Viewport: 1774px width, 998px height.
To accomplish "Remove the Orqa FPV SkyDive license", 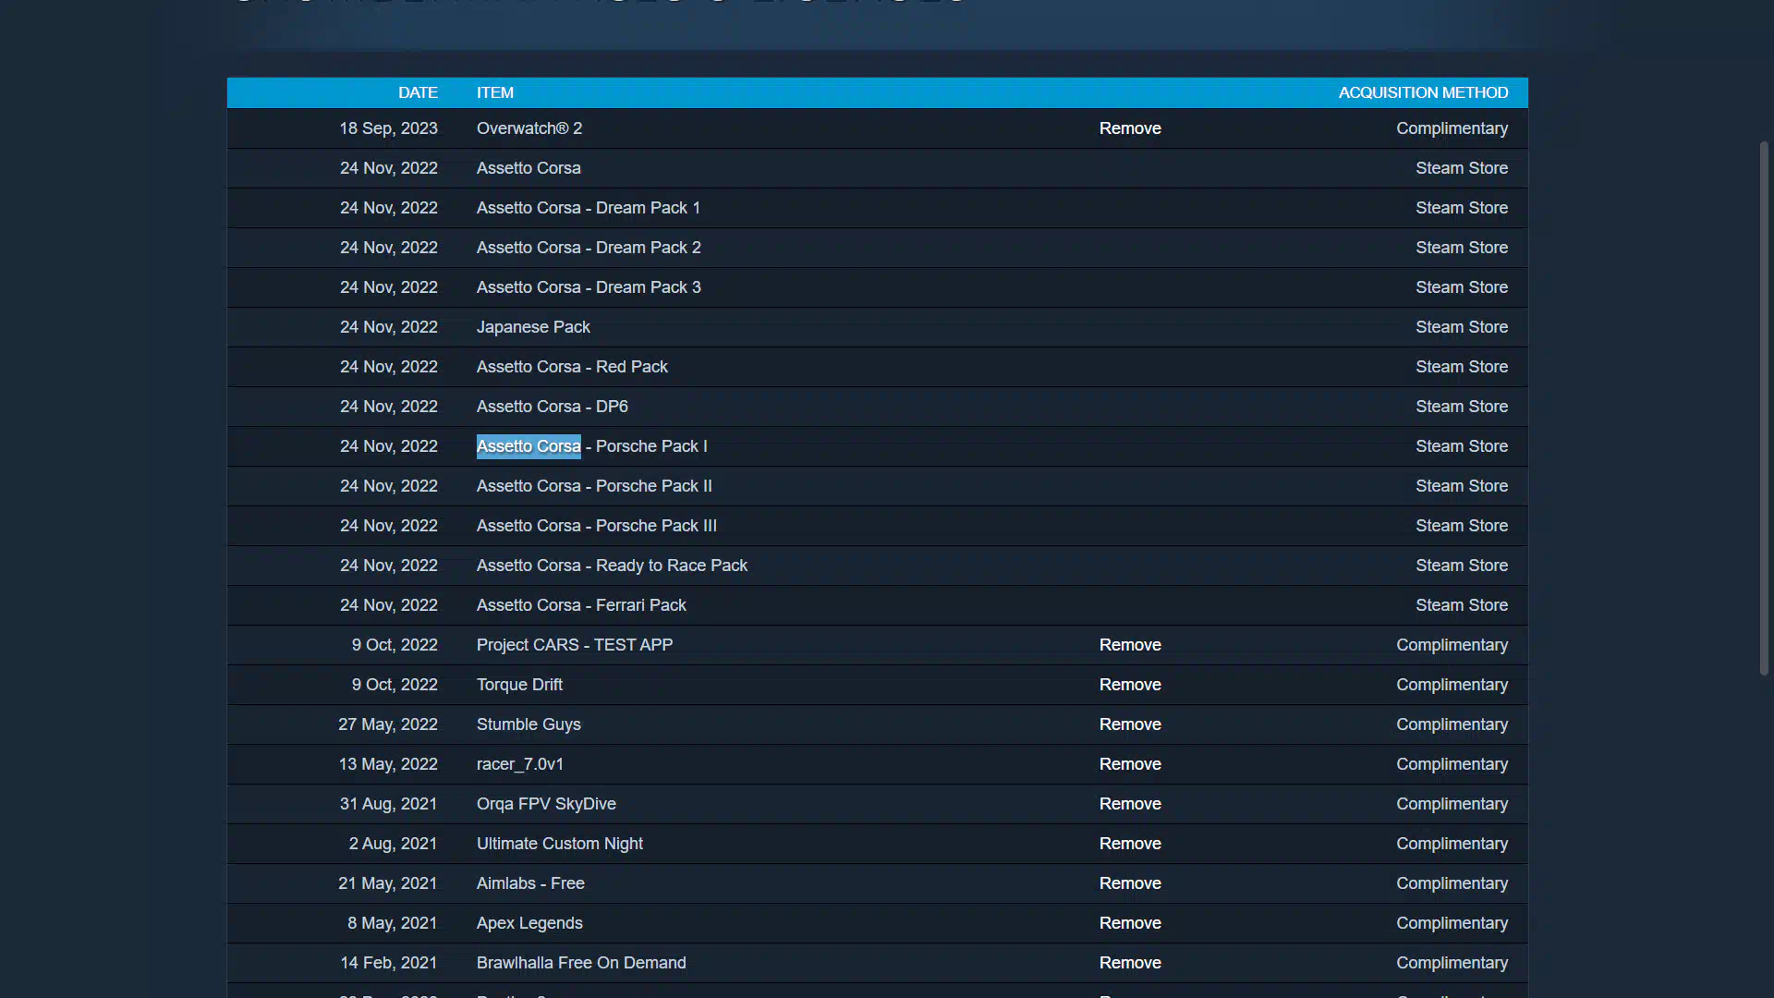I will (x=1130, y=804).
